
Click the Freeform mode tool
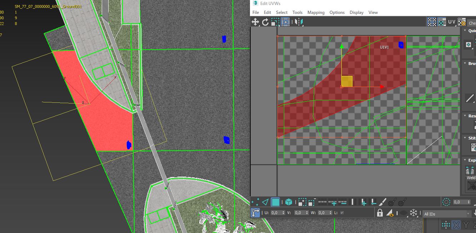coord(285,22)
